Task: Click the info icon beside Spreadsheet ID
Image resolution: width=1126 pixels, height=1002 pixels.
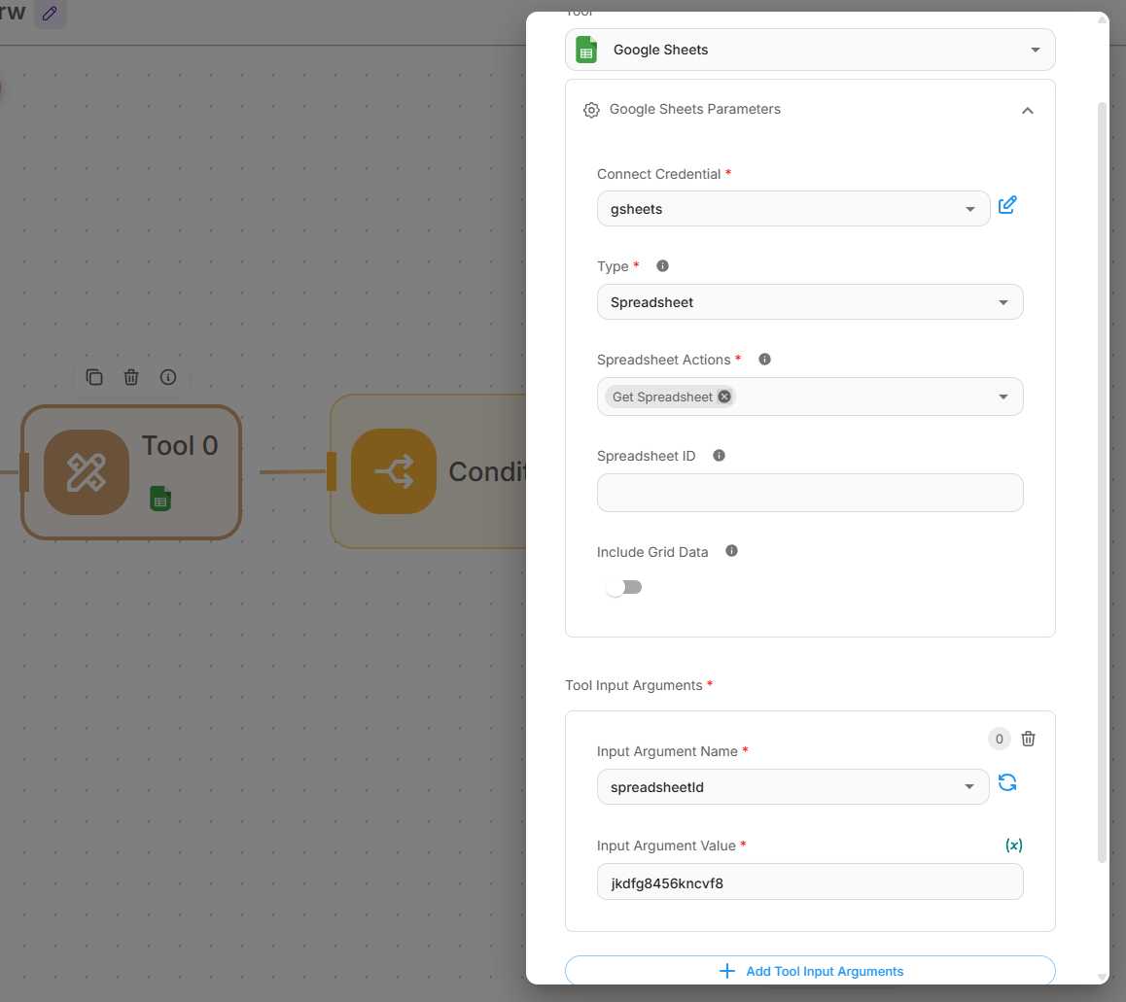Action: pyautogui.click(x=720, y=456)
